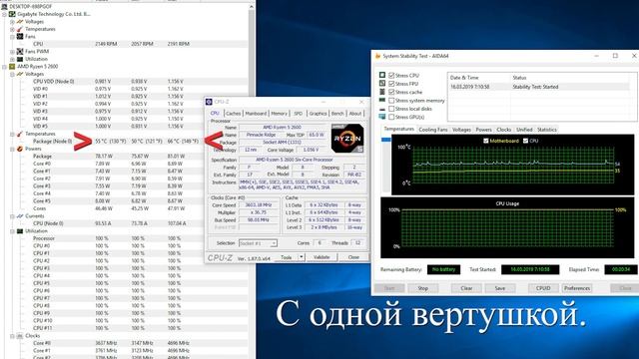639x359 pixels.
Task: Open the Memory tab in CPU-Z
Action: click(280, 114)
